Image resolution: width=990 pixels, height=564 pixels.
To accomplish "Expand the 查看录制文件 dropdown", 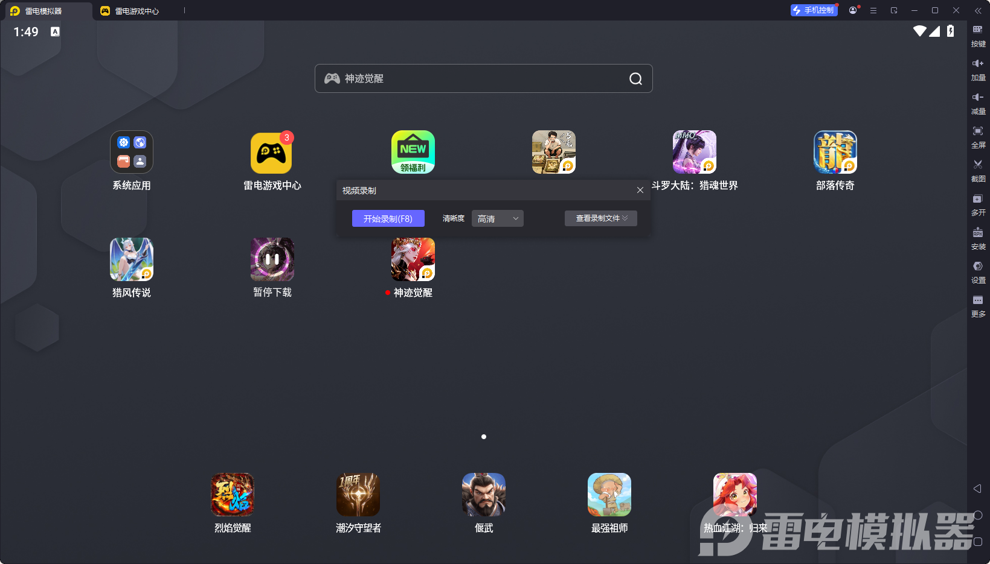I will point(601,218).
